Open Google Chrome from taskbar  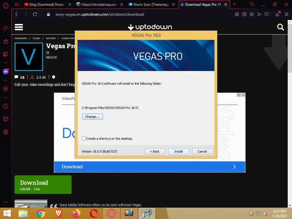click(41, 213)
